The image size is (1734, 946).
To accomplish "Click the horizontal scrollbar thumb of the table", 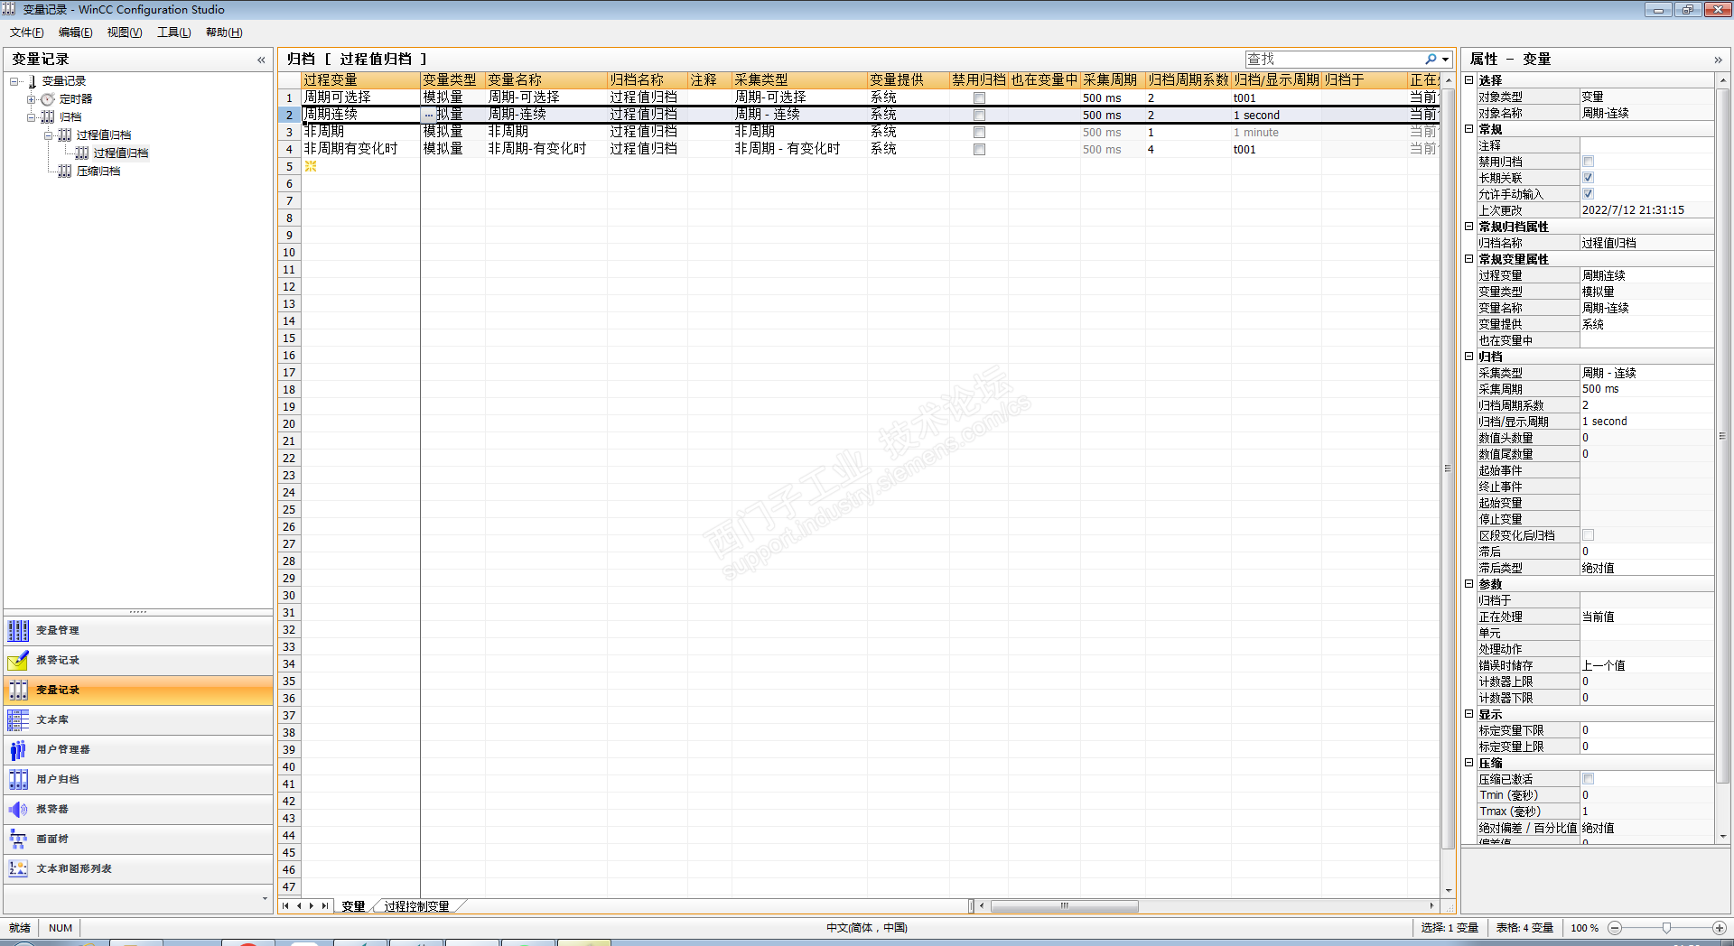I will pyautogui.click(x=1064, y=905).
